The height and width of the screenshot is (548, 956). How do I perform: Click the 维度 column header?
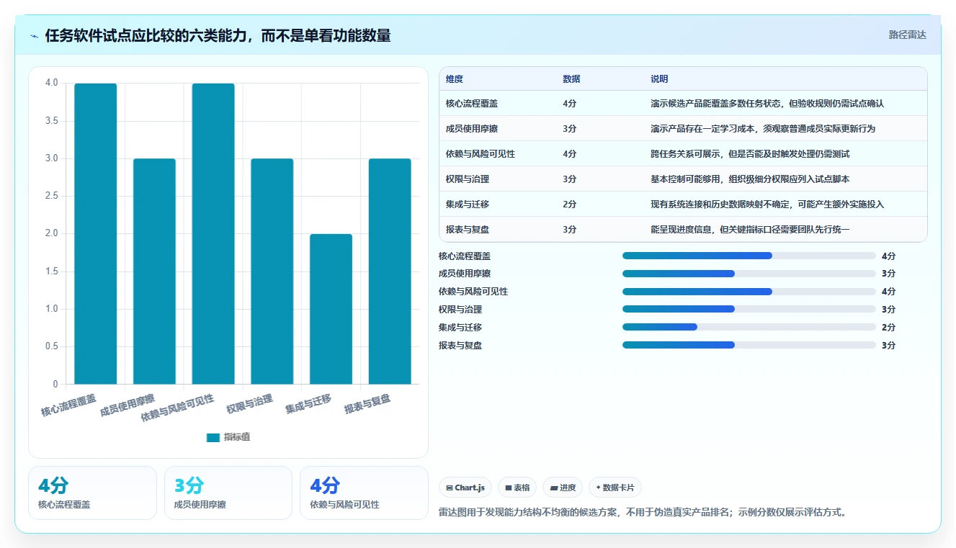pyautogui.click(x=455, y=79)
